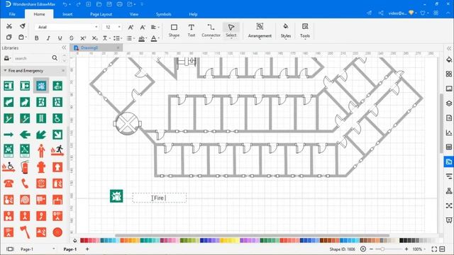Open the File menu
The width and height of the screenshot is (454, 255).
coord(12,14)
